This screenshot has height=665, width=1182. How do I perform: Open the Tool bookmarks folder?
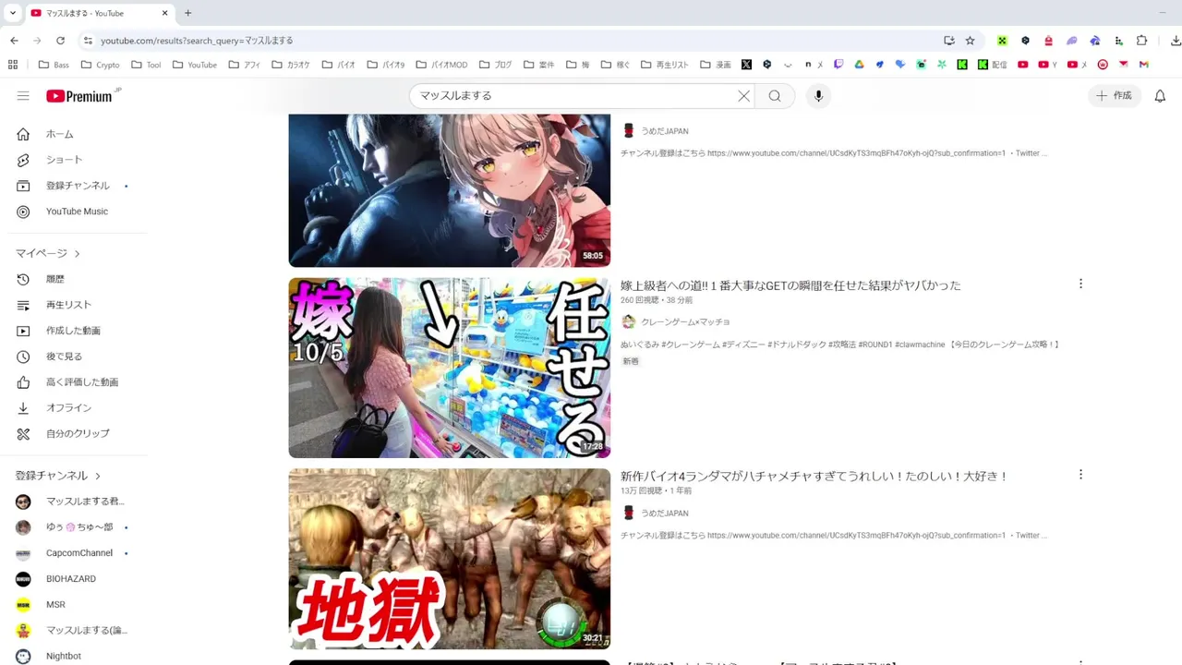tap(146, 65)
